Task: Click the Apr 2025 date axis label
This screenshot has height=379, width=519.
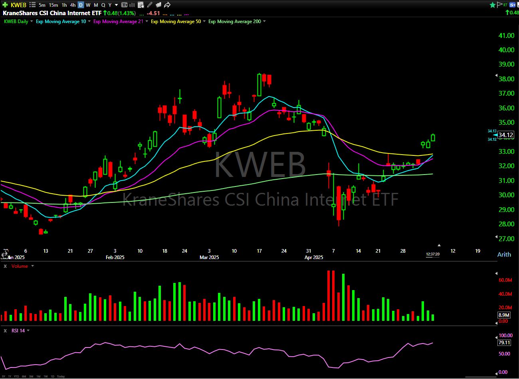Action: pyautogui.click(x=314, y=257)
